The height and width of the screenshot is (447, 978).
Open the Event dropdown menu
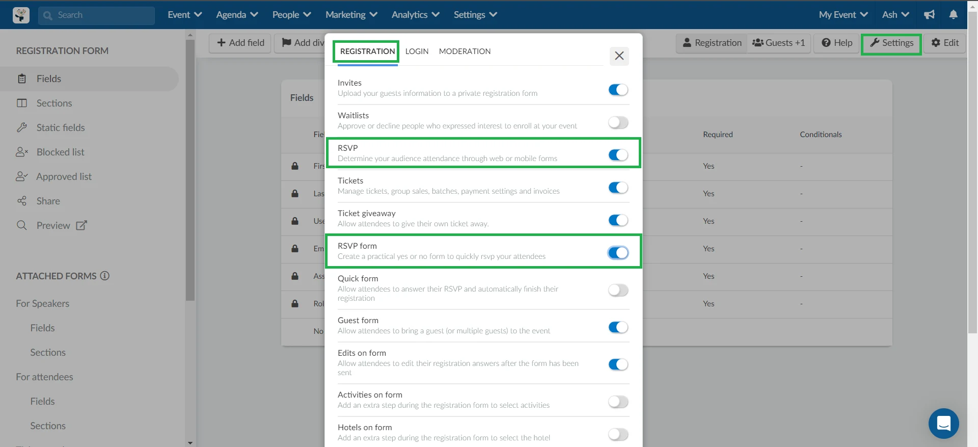(x=185, y=15)
